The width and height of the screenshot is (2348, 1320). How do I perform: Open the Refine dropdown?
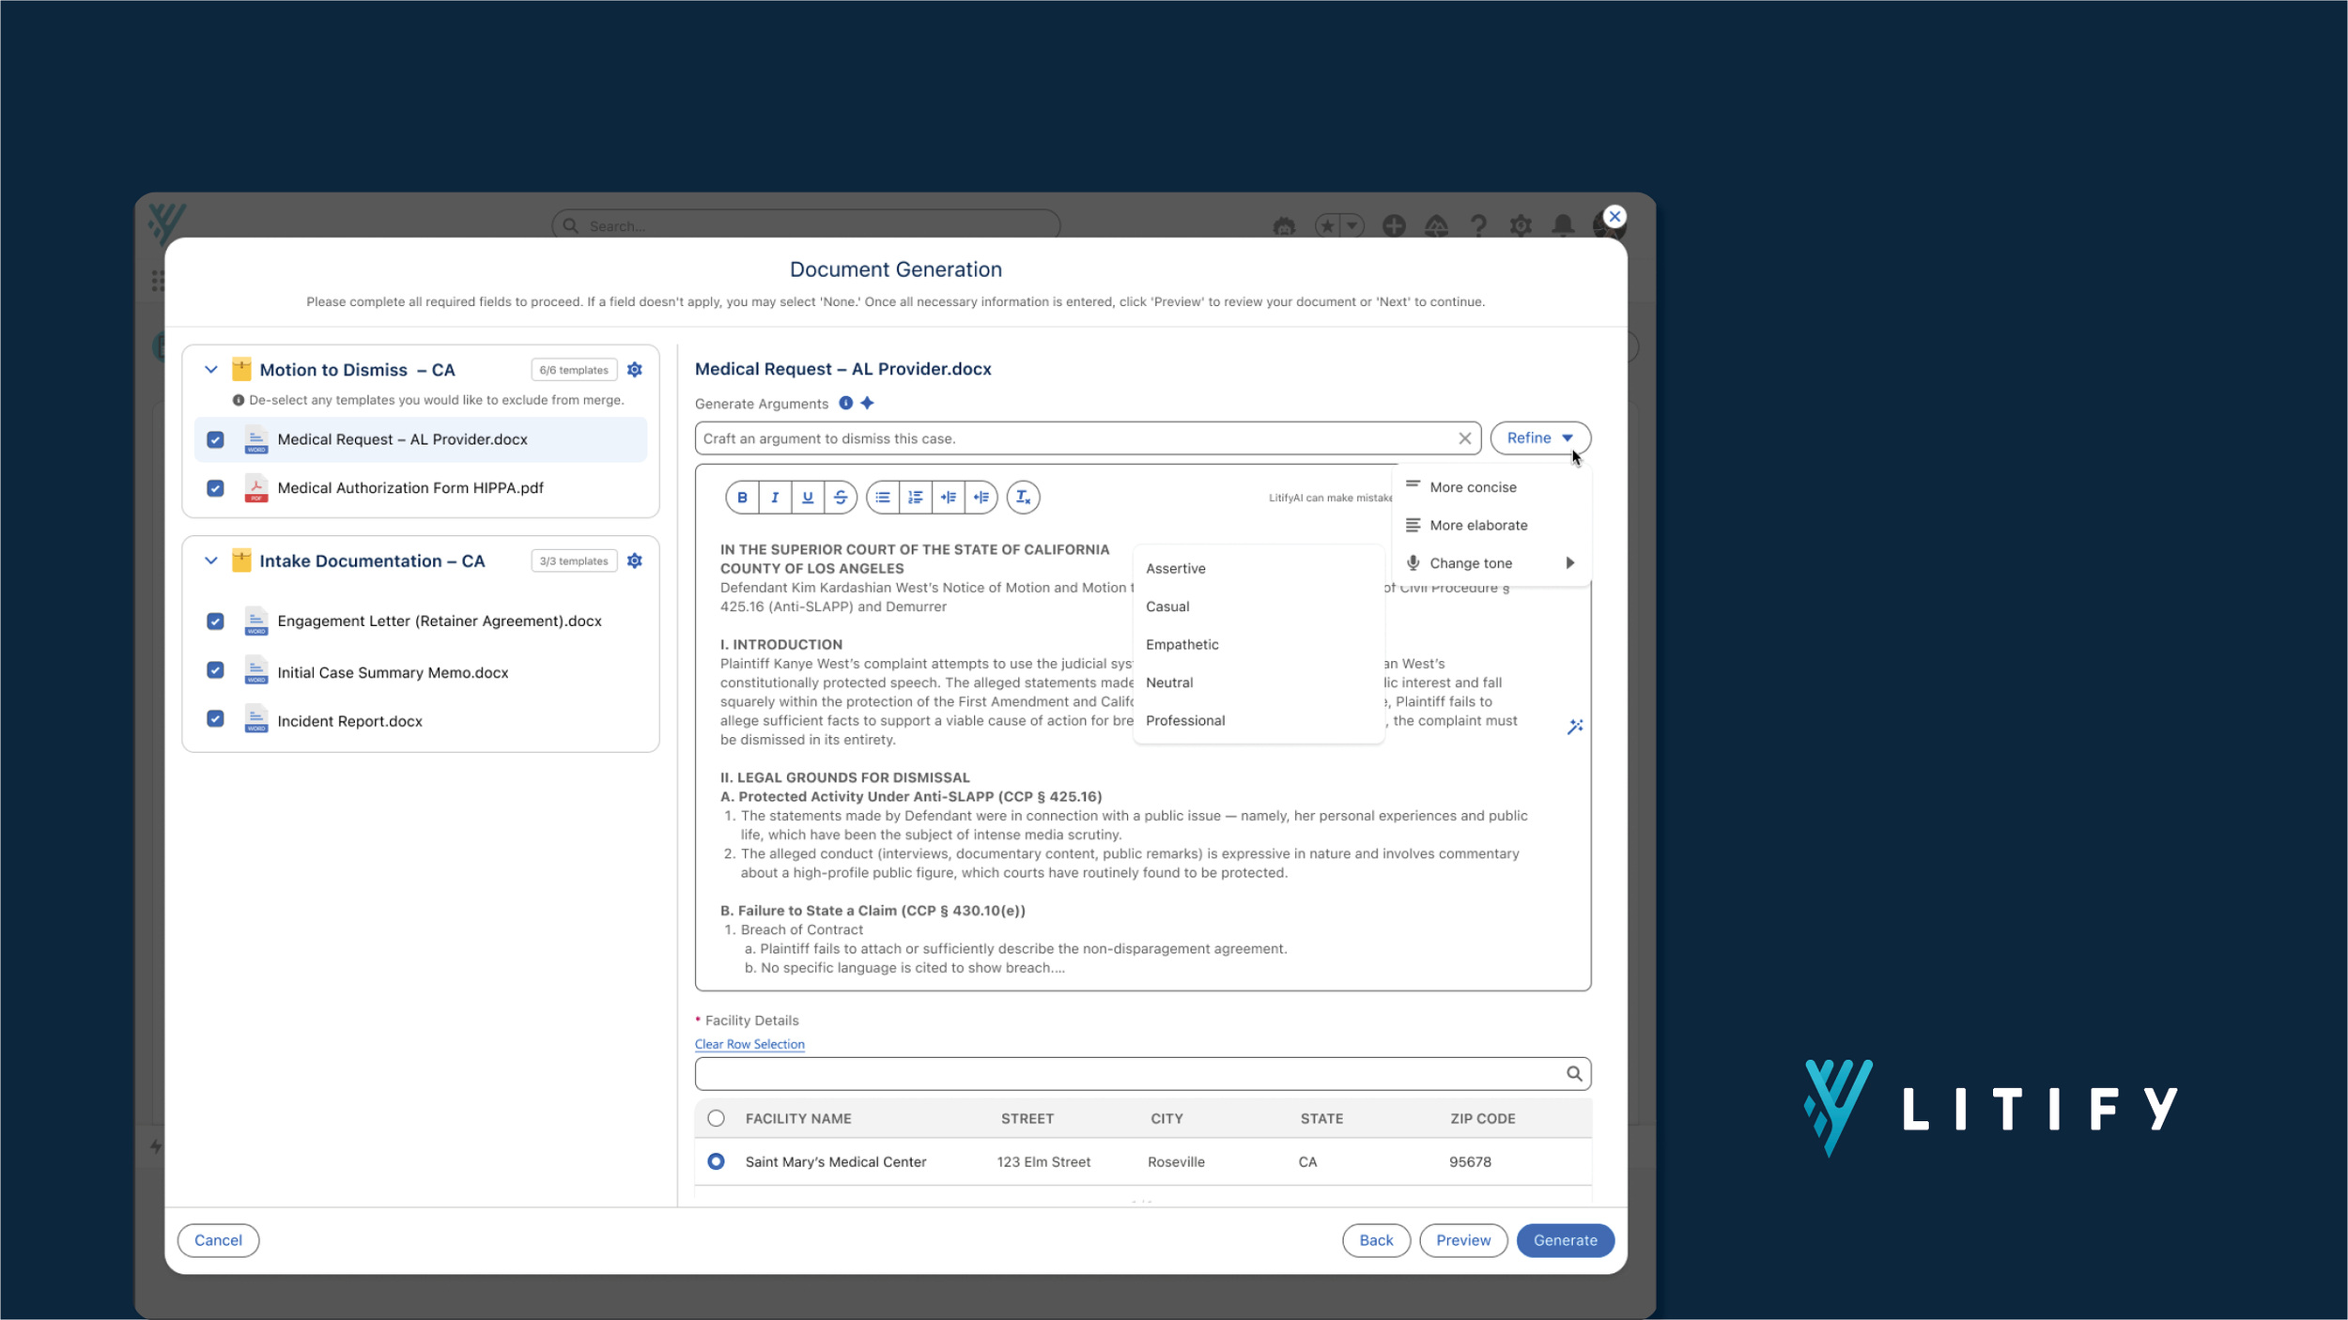pos(1540,438)
